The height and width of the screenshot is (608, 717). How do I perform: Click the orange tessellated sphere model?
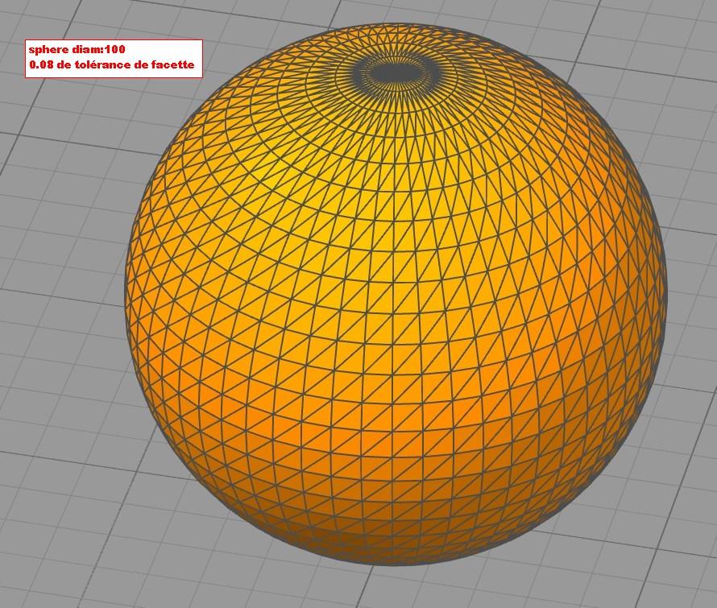pos(396,295)
